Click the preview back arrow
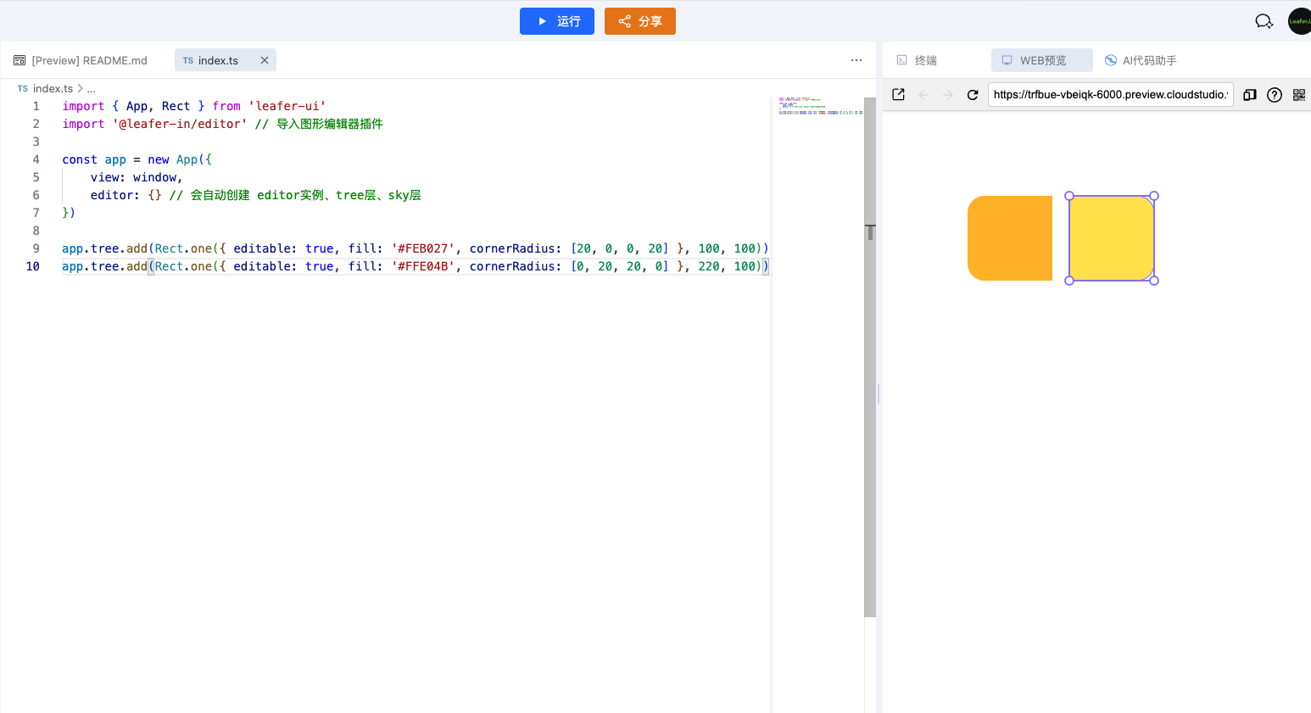 (x=923, y=94)
